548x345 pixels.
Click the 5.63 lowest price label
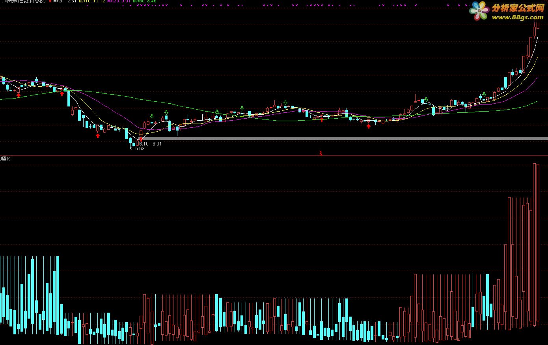140,149
